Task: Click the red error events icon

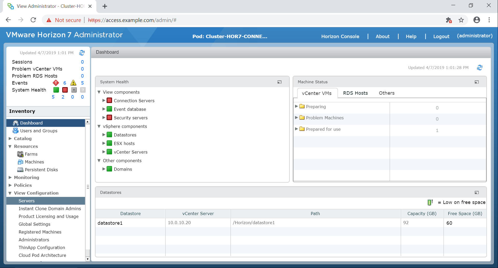Action: pos(56,83)
